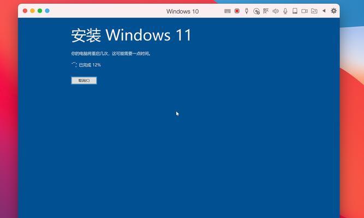Image resolution: width=364 pixels, height=218 pixels.
Task: Open the camera icon in title bar
Action: (x=305, y=11)
